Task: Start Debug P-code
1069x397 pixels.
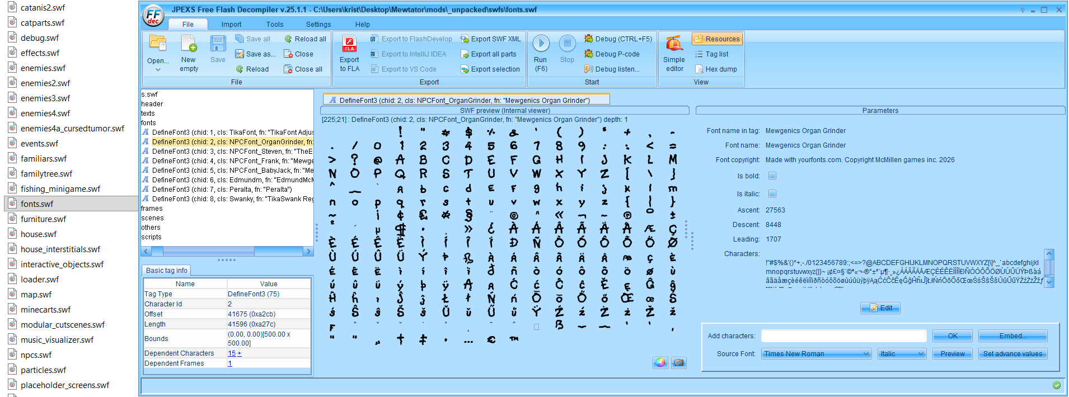Action: click(612, 54)
